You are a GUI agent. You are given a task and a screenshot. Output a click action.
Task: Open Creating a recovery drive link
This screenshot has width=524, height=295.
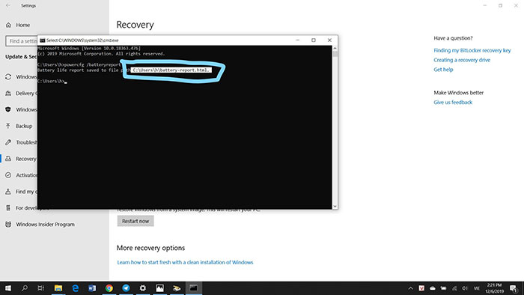[x=462, y=60]
